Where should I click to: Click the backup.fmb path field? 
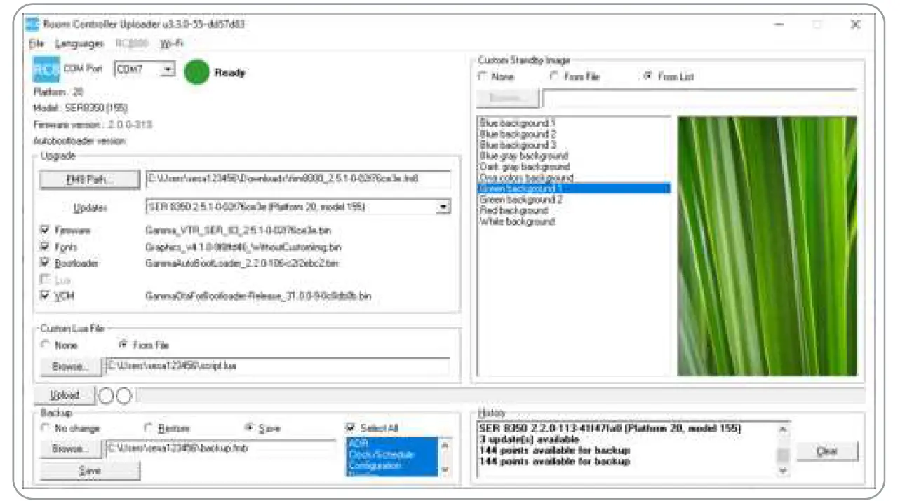pos(220,448)
